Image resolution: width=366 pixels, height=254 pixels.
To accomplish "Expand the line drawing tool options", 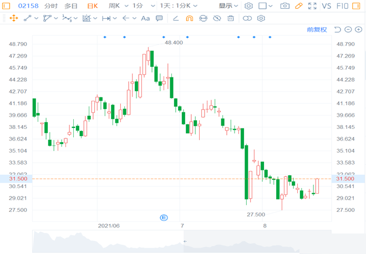I will pyautogui.click(x=37, y=18).
